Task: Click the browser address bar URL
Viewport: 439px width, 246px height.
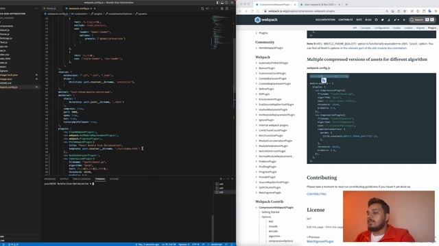Action: click(x=302, y=11)
